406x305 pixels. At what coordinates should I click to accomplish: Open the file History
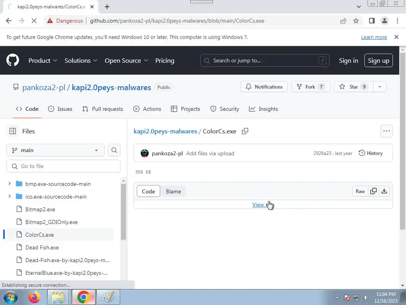371,153
